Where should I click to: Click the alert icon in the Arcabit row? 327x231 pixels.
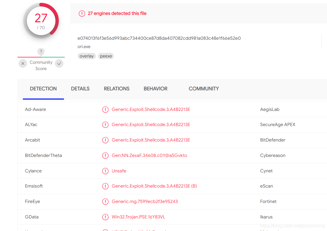(105, 140)
